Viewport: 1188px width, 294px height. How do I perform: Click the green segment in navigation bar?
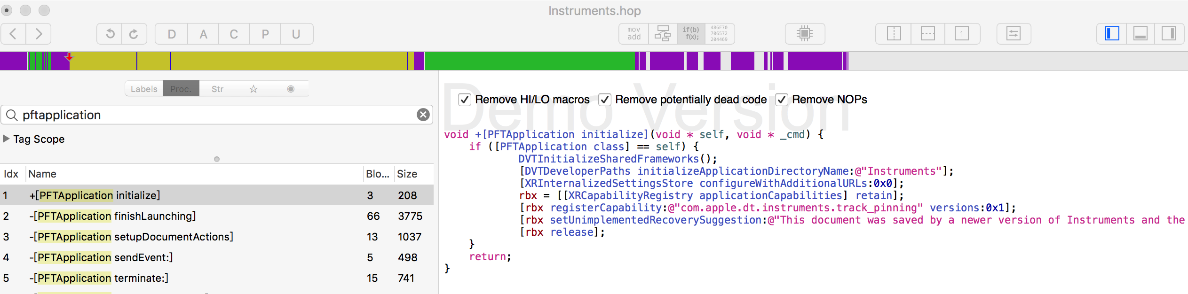[x=529, y=61]
